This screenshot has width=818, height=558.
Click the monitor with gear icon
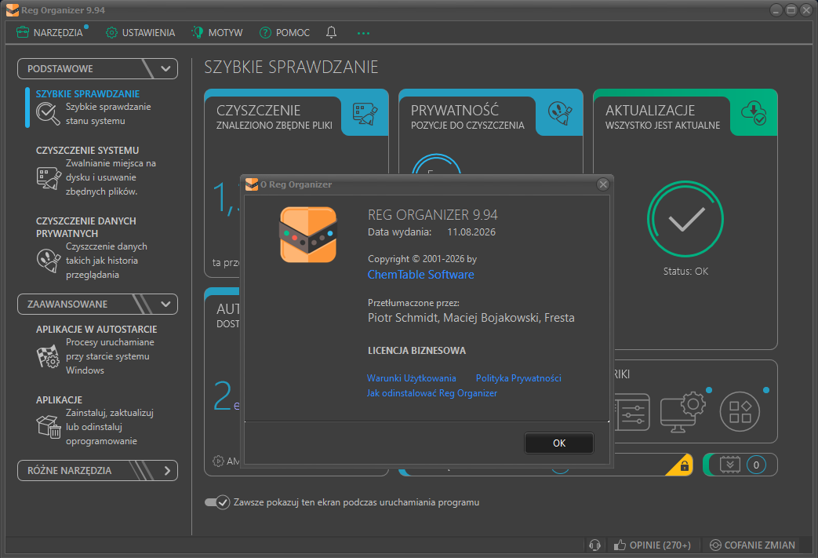pos(682,412)
